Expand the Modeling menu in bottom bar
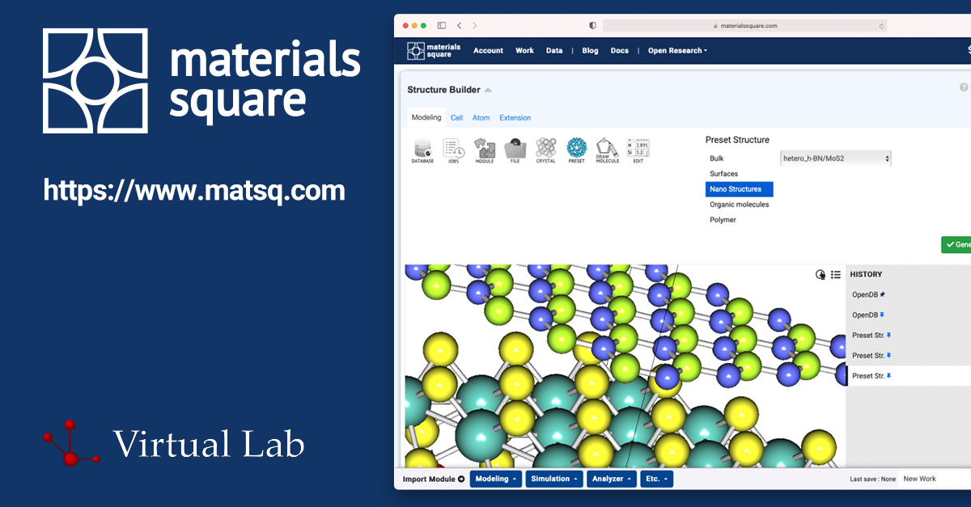 [495, 478]
